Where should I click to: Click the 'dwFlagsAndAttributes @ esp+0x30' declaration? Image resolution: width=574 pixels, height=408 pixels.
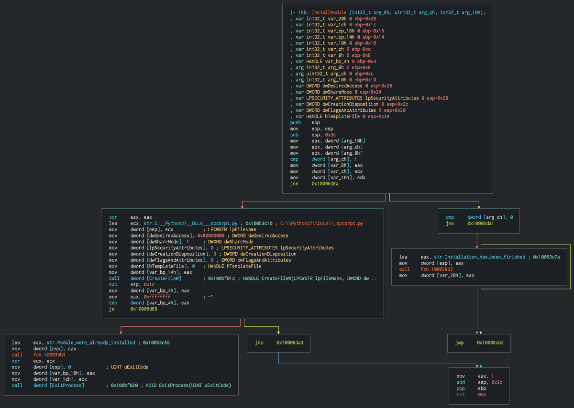[x=348, y=110]
